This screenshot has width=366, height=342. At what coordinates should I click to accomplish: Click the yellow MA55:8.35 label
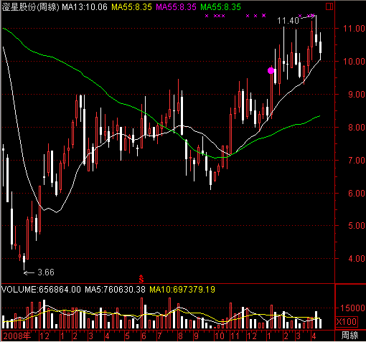(x=131, y=7)
